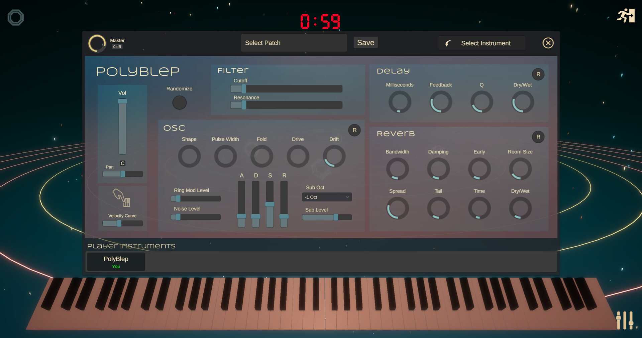Click the POLYBLEP panel title

(138, 71)
